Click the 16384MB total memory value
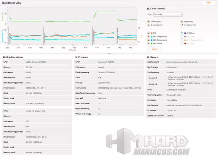218x159 pixels. pos(170,72)
